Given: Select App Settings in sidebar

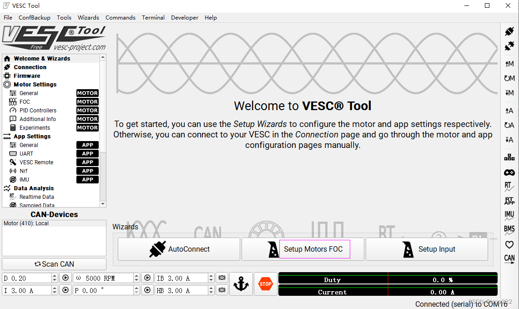Looking at the screenshot, I should pyautogui.click(x=51, y=136).
